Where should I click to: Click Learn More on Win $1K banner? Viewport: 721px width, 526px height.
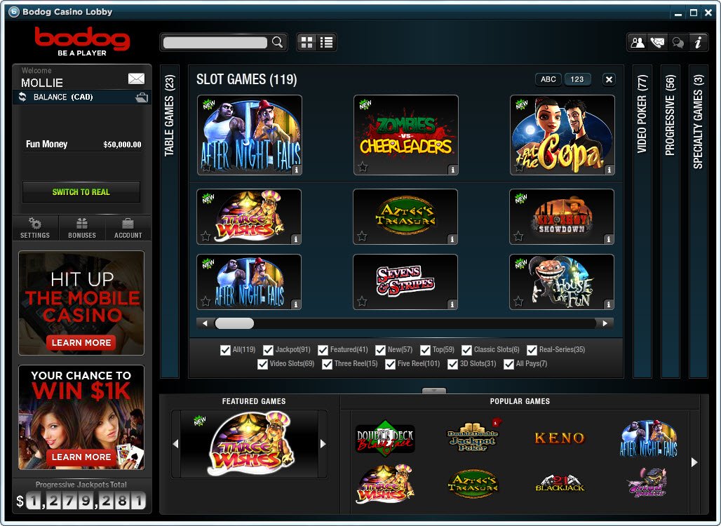tap(81, 457)
